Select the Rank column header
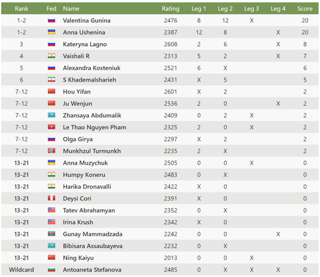 (x=22, y=9)
